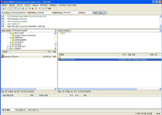162x115 pixels.
Task: Click the port input field
Action: [x=89, y=13]
